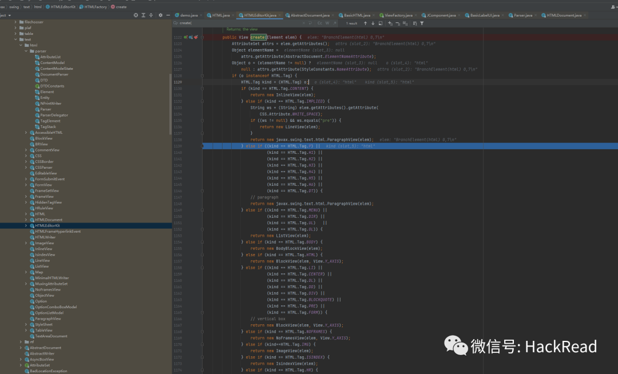Click the search filter funnel icon
The width and height of the screenshot is (618, 374).
pos(422,23)
